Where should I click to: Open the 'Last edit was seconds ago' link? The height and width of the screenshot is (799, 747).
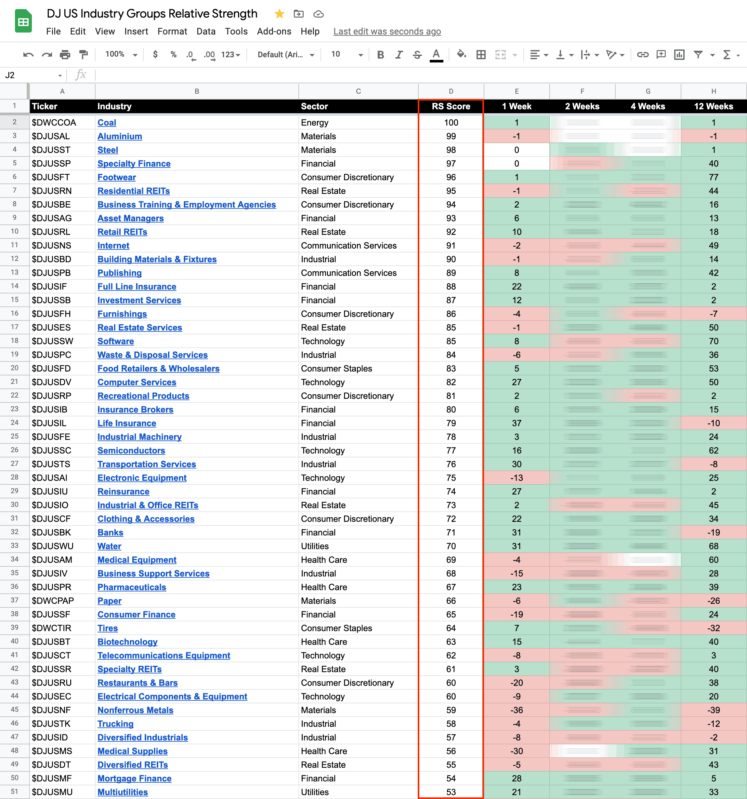pyautogui.click(x=387, y=31)
